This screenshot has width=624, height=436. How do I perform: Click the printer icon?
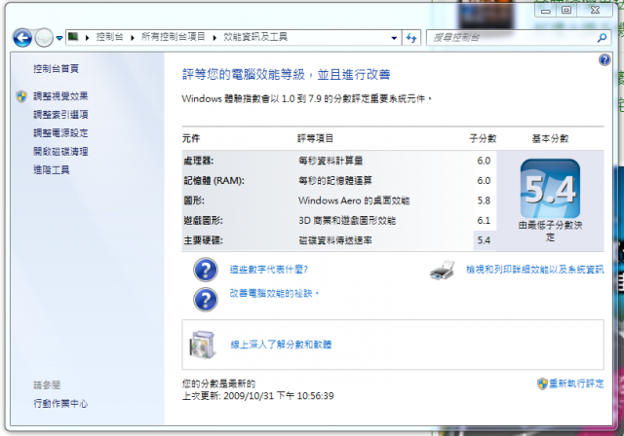point(442,271)
